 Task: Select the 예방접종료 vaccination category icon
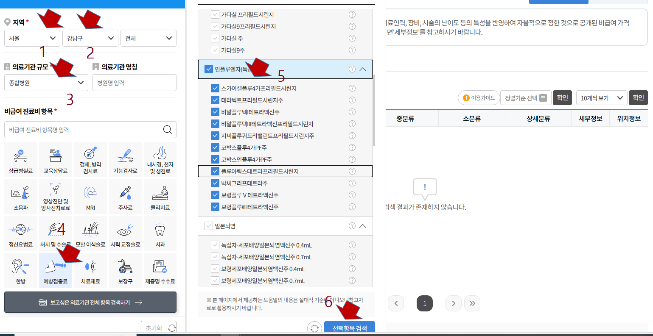click(x=55, y=270)
